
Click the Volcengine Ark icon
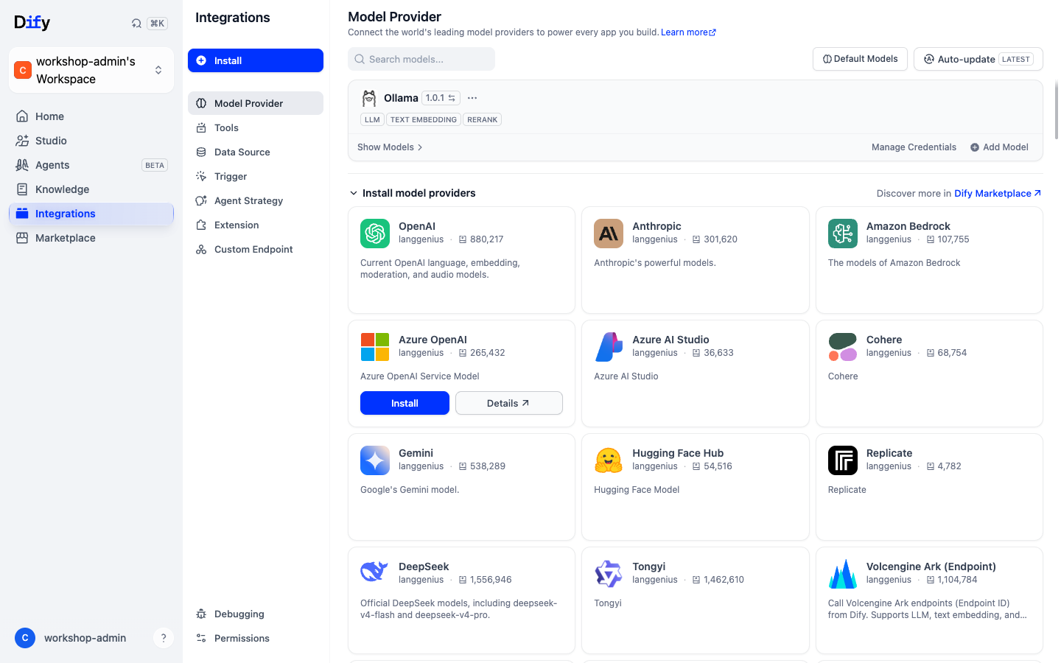click(x=843, y=574)
